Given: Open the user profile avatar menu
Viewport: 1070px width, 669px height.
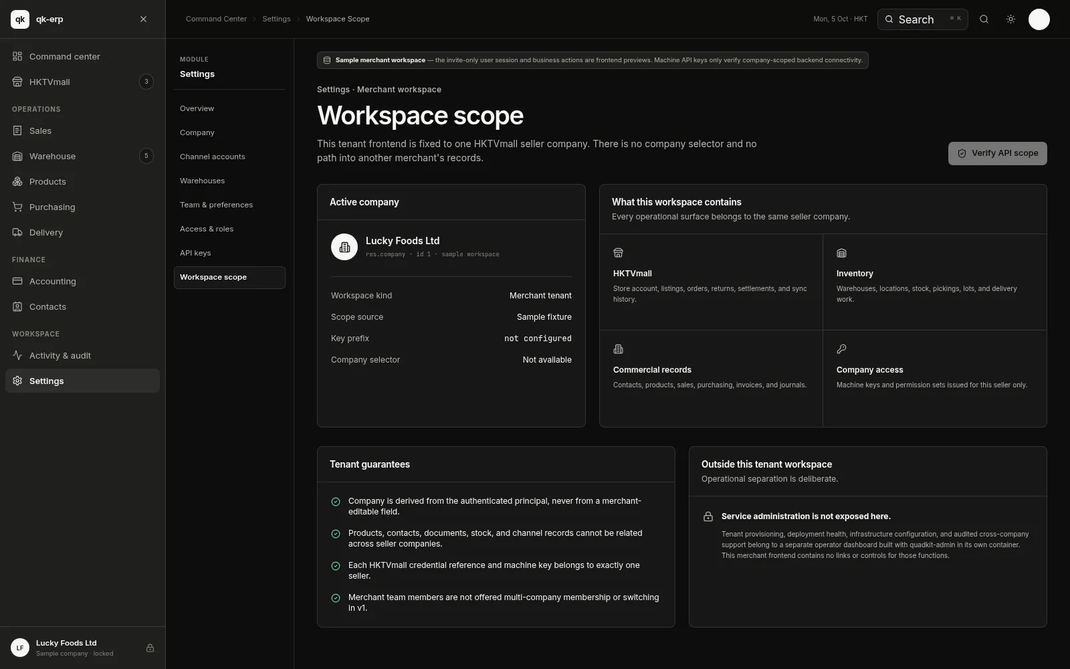Looking at the screenshot, I should pyautogui.click(x=1039, y=19).
